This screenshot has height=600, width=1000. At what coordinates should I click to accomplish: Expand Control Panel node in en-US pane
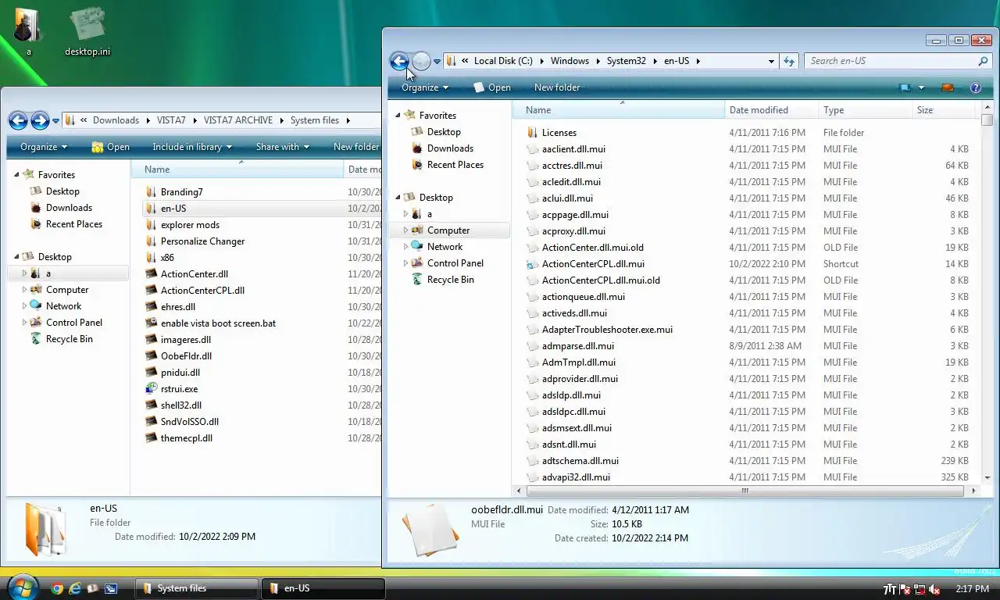coord(405,263)
